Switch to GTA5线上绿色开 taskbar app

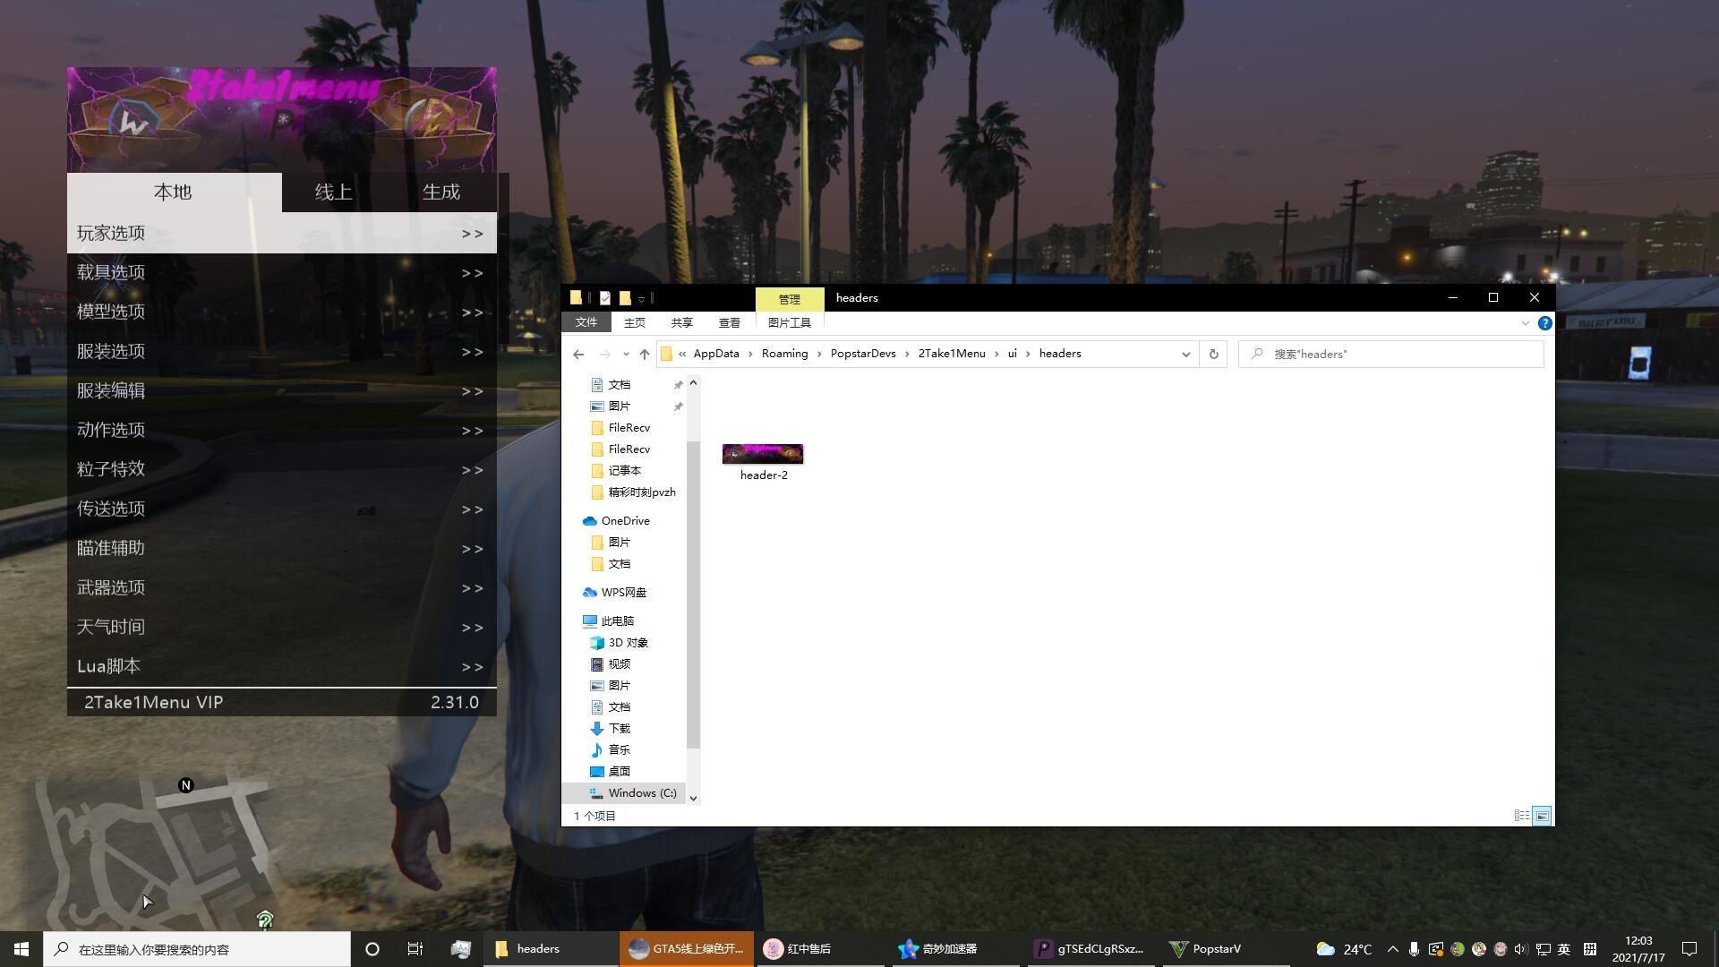tap(687, 949)
